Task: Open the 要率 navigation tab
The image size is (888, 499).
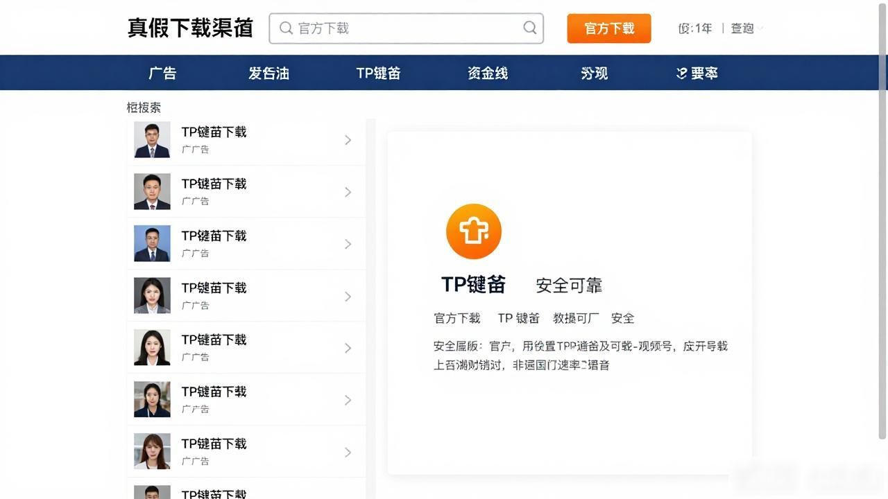Action: point(704,73)
